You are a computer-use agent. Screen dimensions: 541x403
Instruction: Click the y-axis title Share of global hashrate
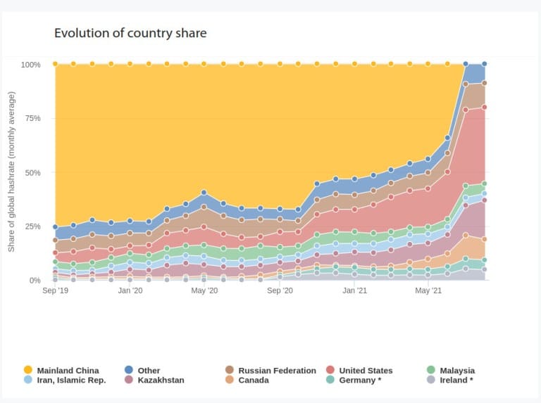tap(11, 172)
